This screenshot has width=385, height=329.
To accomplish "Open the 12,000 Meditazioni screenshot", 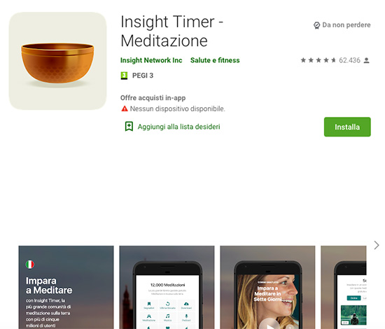I will 167,287.
